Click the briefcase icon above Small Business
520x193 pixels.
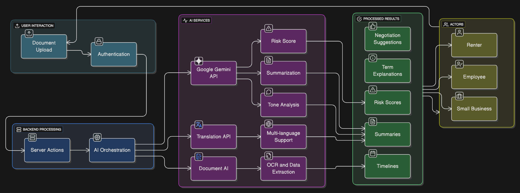(459, 96)
